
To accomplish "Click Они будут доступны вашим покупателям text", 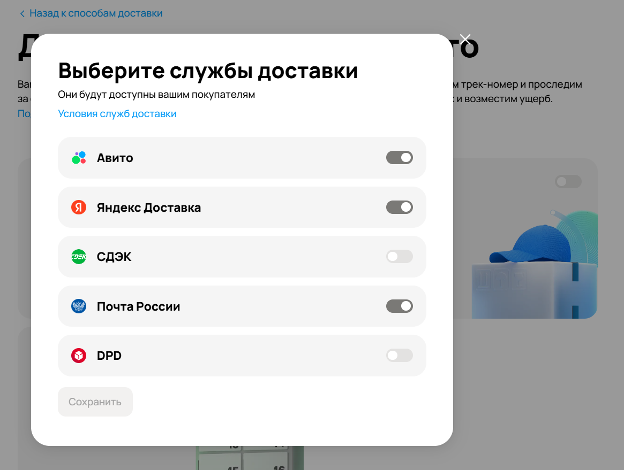I will click(x=156, y=95).
